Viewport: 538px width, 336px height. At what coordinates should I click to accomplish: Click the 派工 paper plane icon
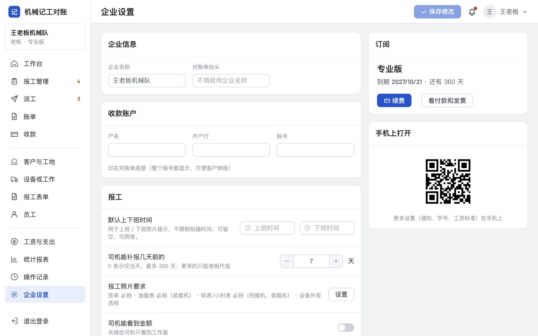[x=14, y=99]
